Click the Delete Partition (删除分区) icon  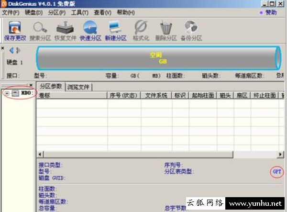click(166, 31)
